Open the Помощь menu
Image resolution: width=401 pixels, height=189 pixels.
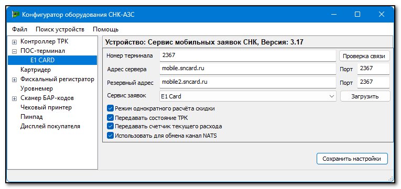(105, 29)
